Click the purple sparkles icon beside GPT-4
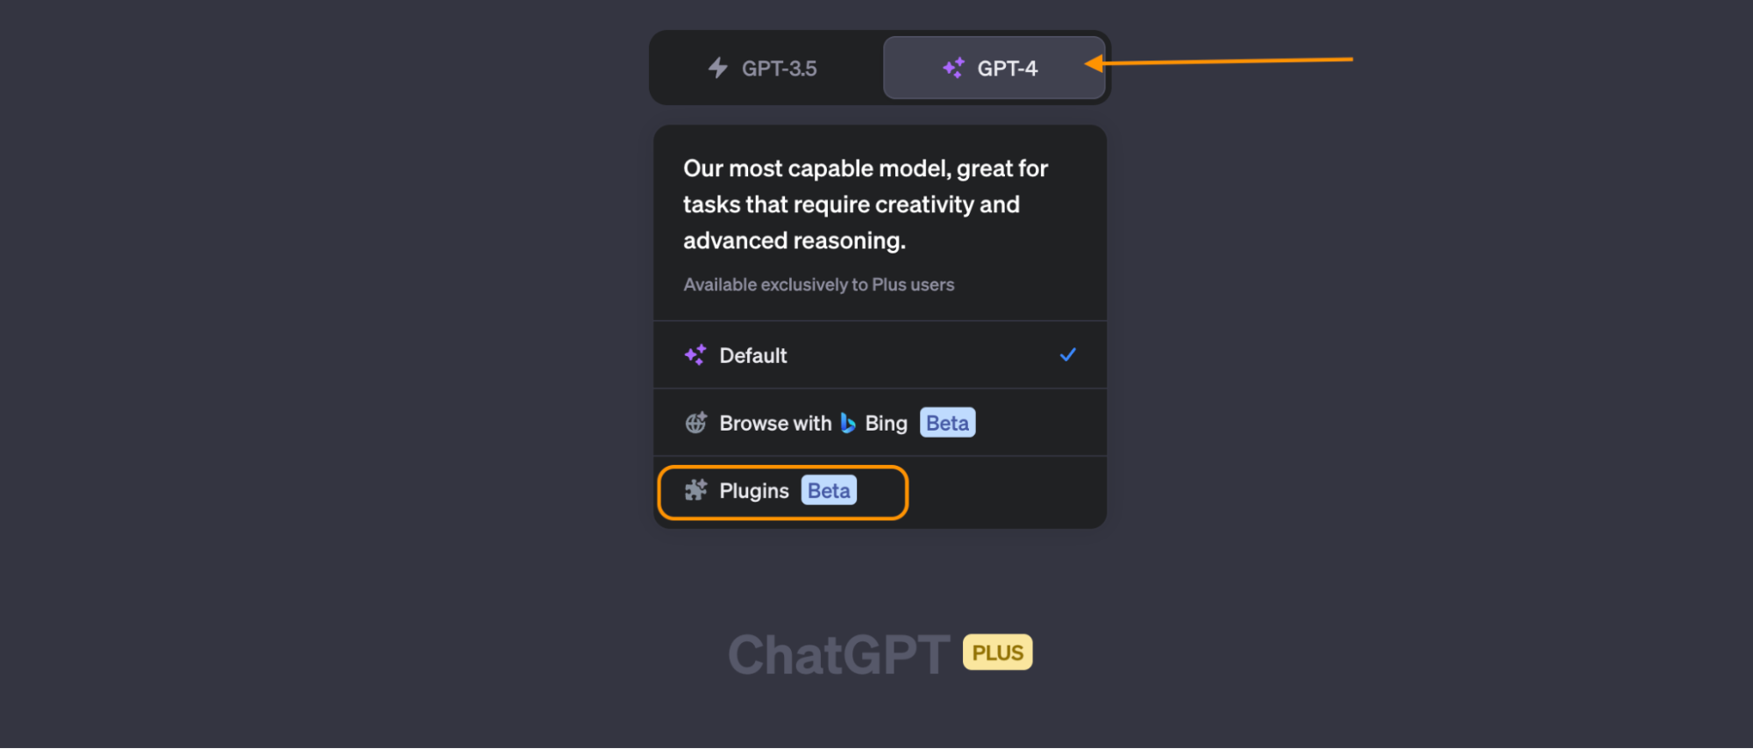 point(953,68)
